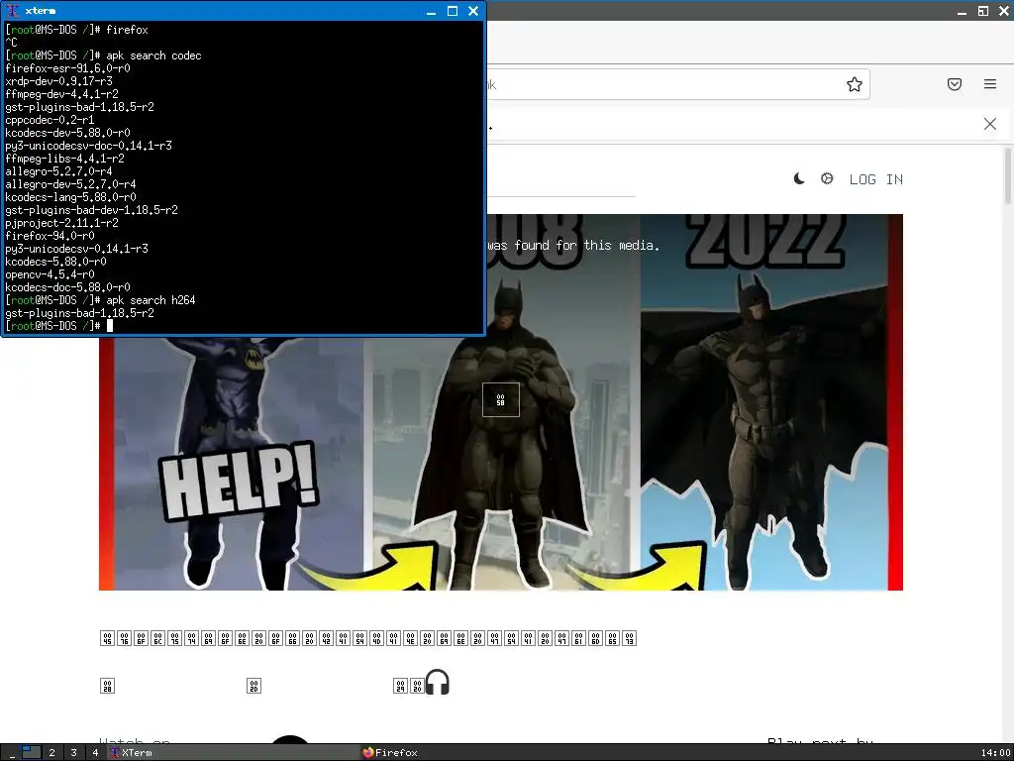Click 'allegro-5.2.7.0-r4' terminal line
The image size is (1014, 761).
(x=58, y=171)
